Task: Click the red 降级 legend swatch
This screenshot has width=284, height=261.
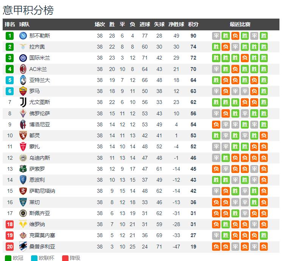Action: [65, 258]
